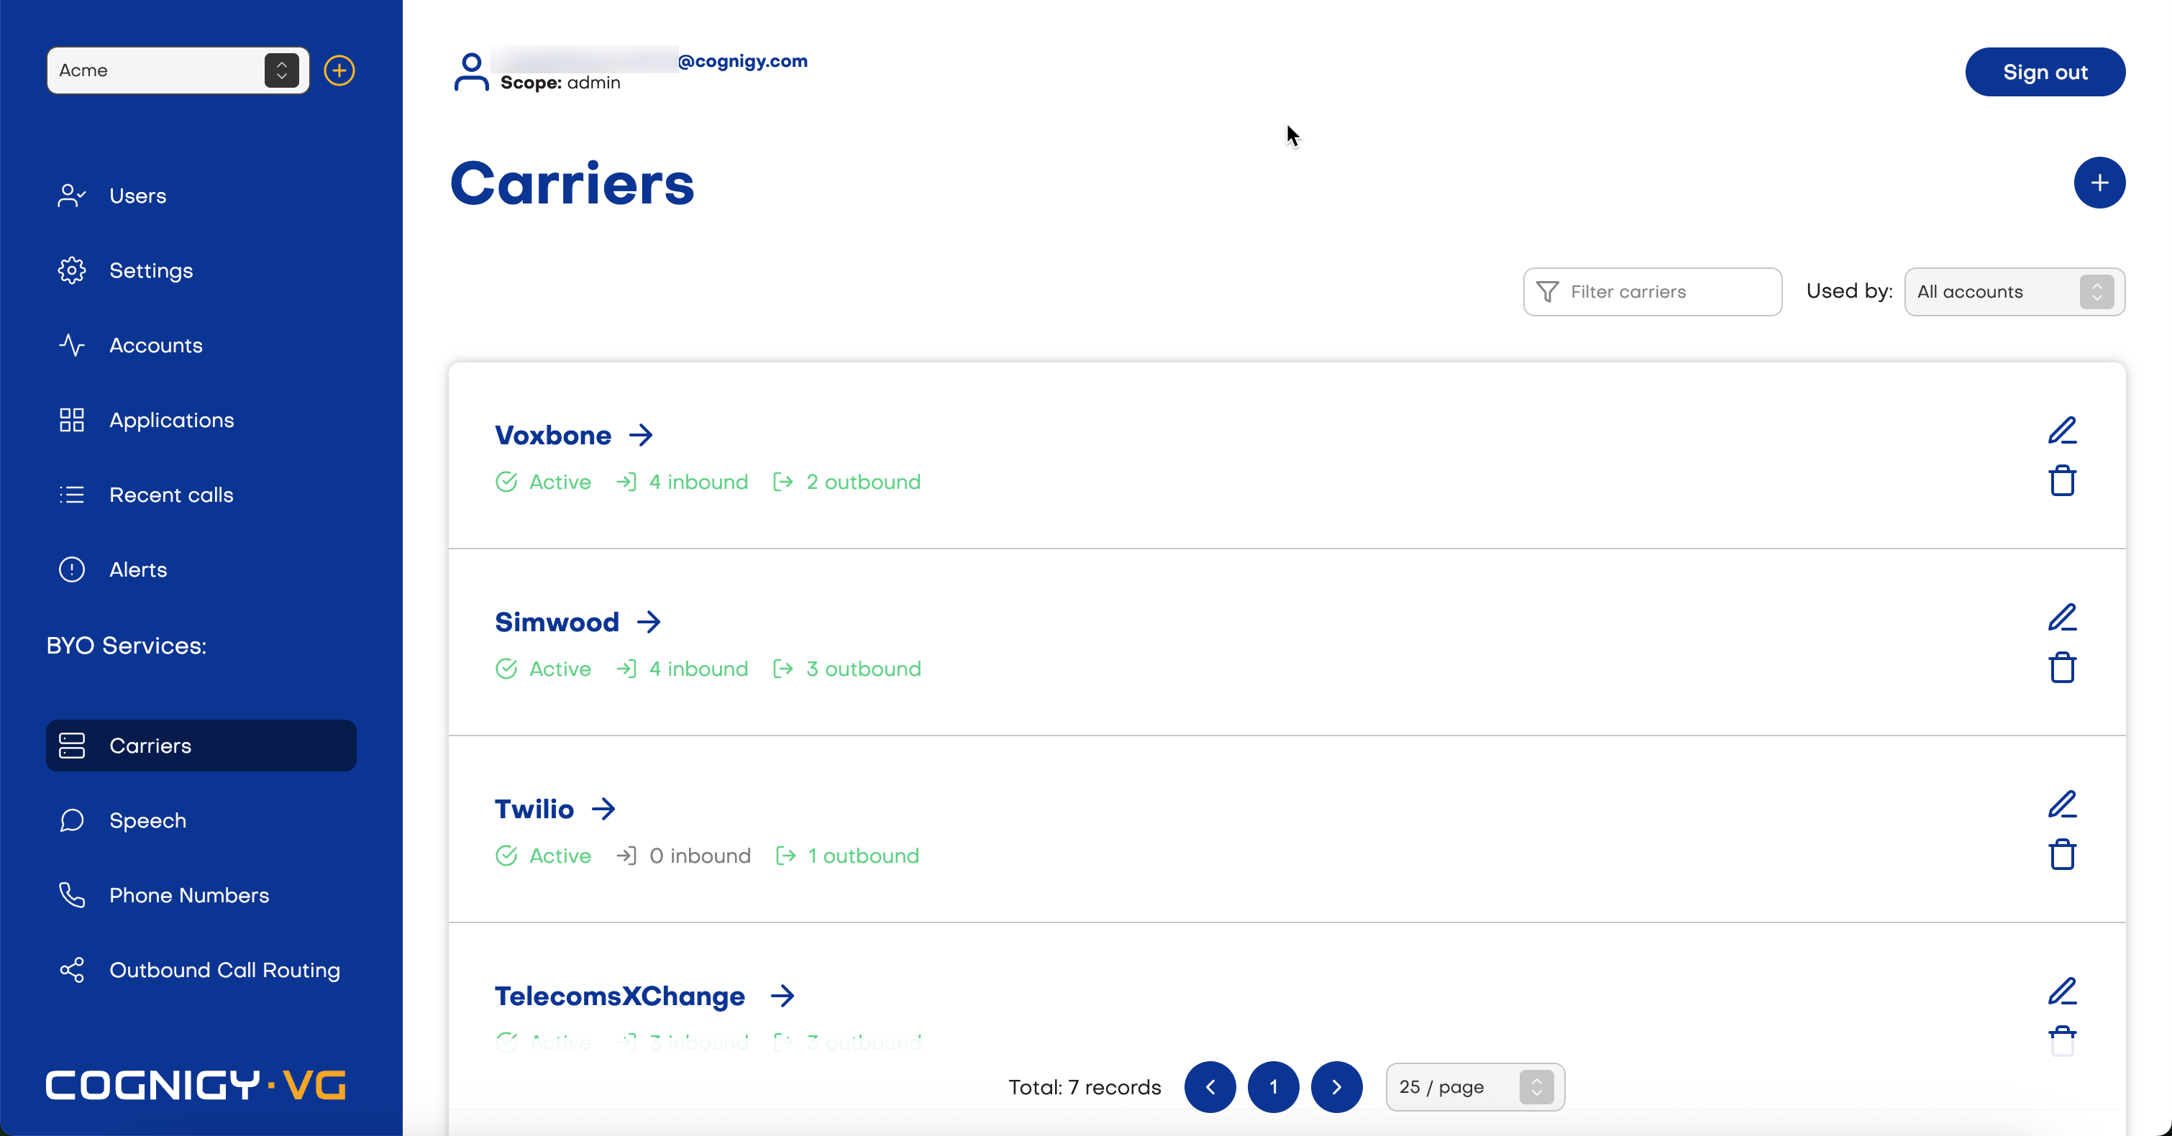Go to Settings in the sidebar
The image size is (2172, 1136).
[201, 270]
